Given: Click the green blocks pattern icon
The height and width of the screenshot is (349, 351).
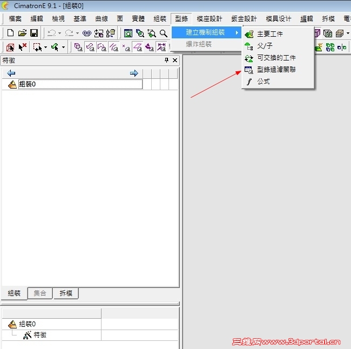Looking at the screenshot, I should pos(330,47).
